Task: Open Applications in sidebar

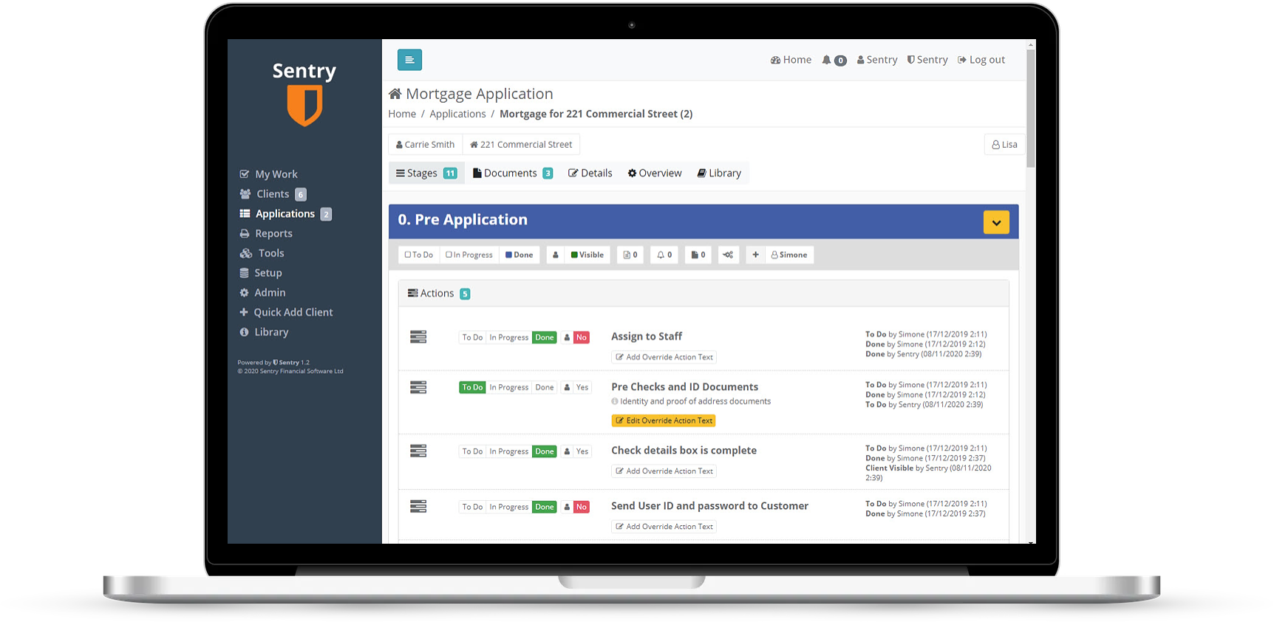Action: click(285, 214)
